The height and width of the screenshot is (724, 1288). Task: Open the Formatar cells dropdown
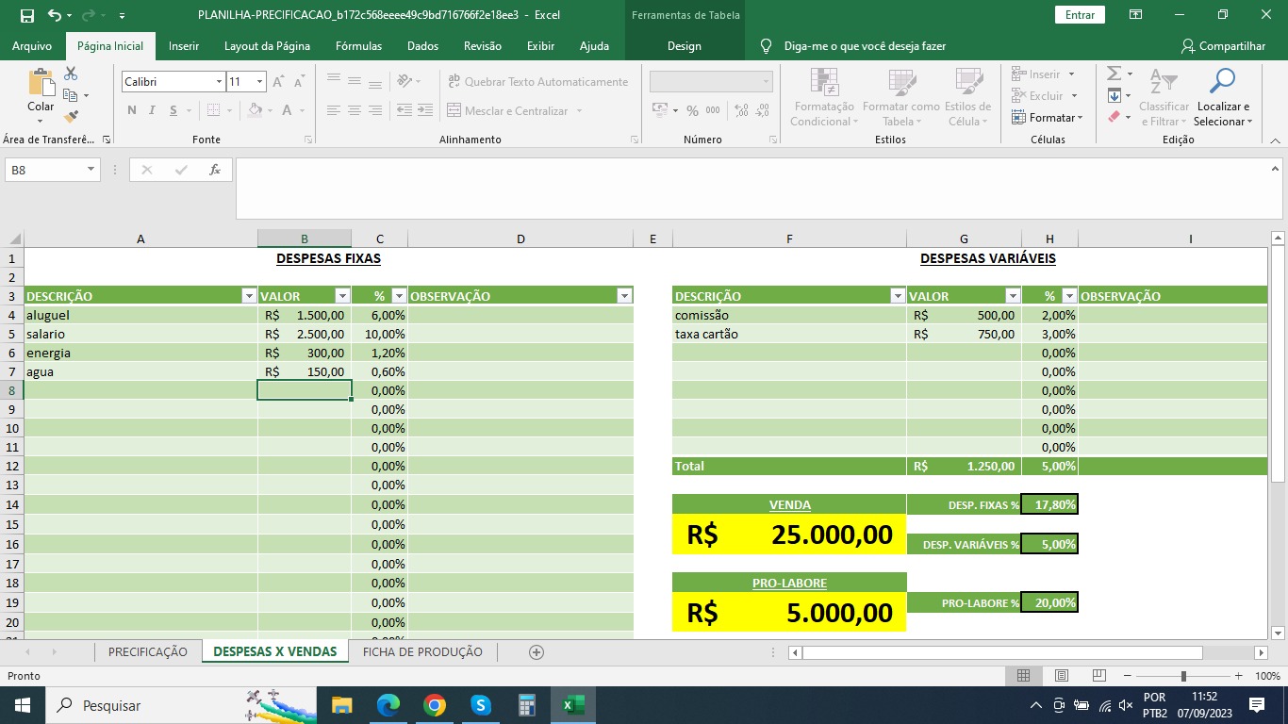pyautogui.click(x=1047, y=118)
